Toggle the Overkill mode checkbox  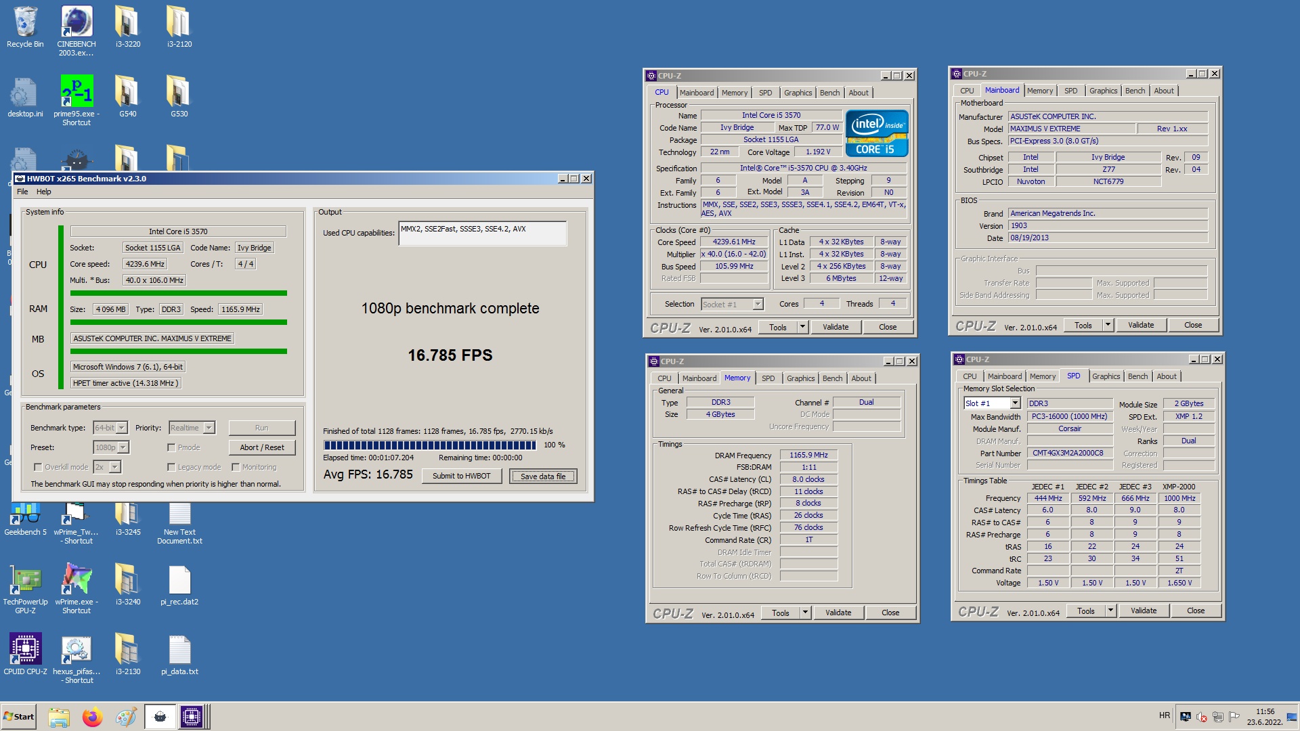click(38, 467)
